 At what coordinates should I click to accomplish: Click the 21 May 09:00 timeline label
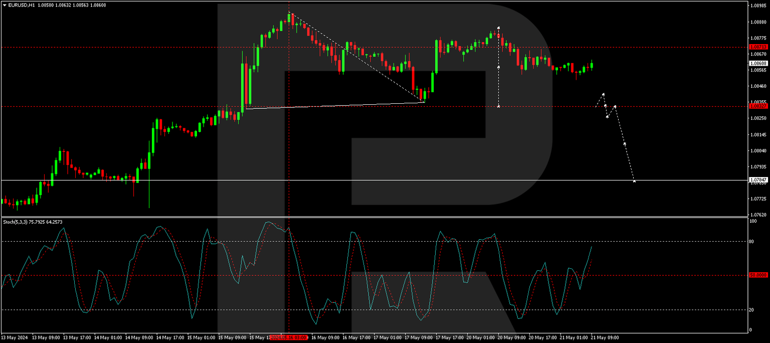605,337
